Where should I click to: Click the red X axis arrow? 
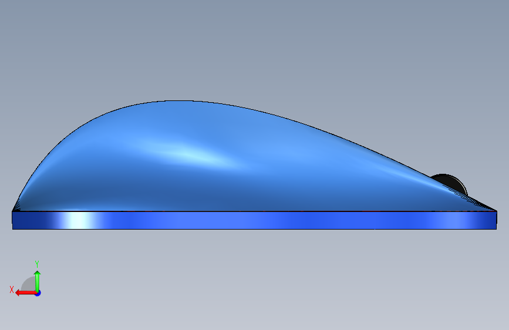tap(26, 293)
